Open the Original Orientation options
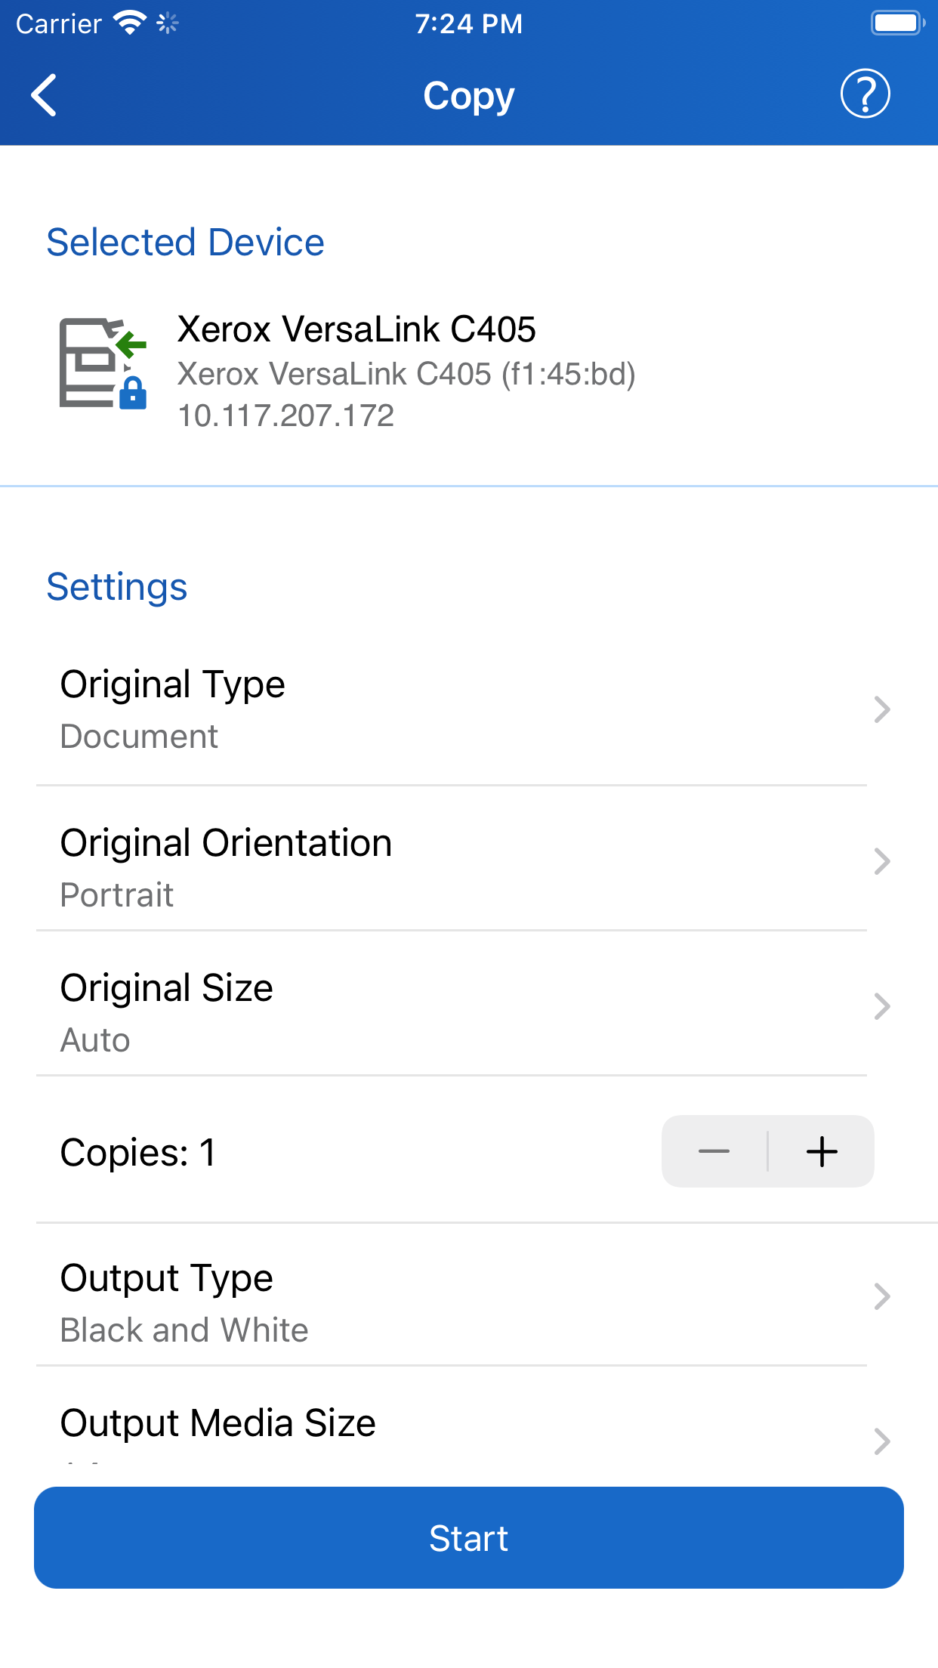 [468, 865]
